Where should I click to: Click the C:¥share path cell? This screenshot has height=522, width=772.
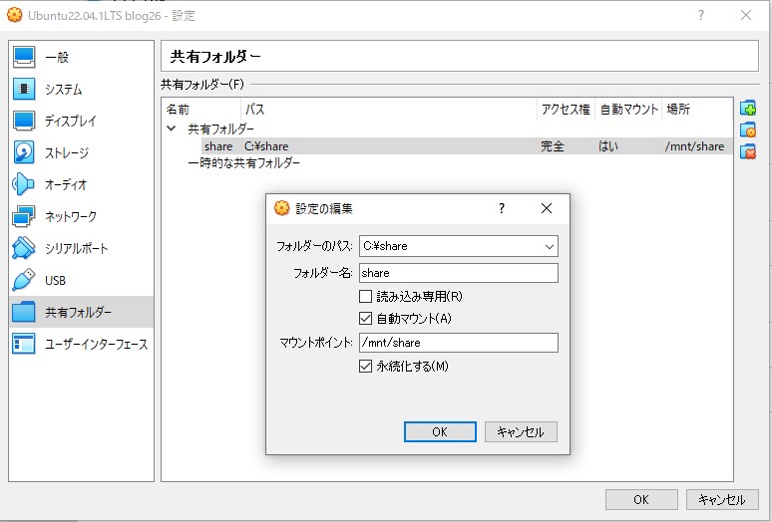(266, 146)
